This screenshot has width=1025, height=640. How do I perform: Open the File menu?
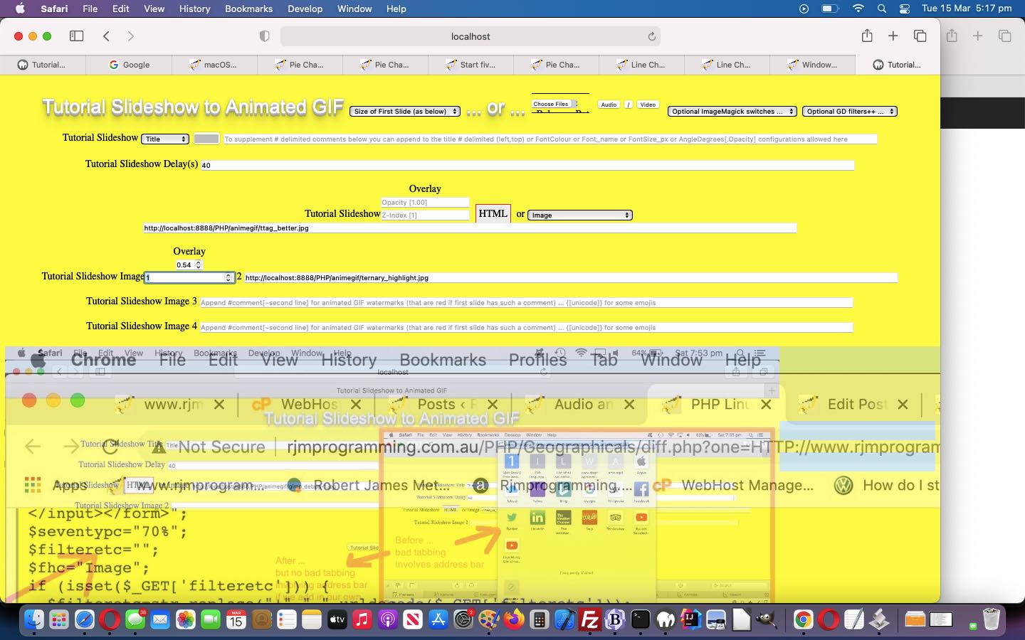(x=90, y=9)
